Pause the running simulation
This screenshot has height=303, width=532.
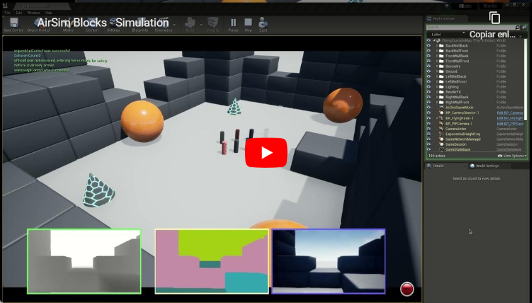pyautogui.click(x=233, y=24)
